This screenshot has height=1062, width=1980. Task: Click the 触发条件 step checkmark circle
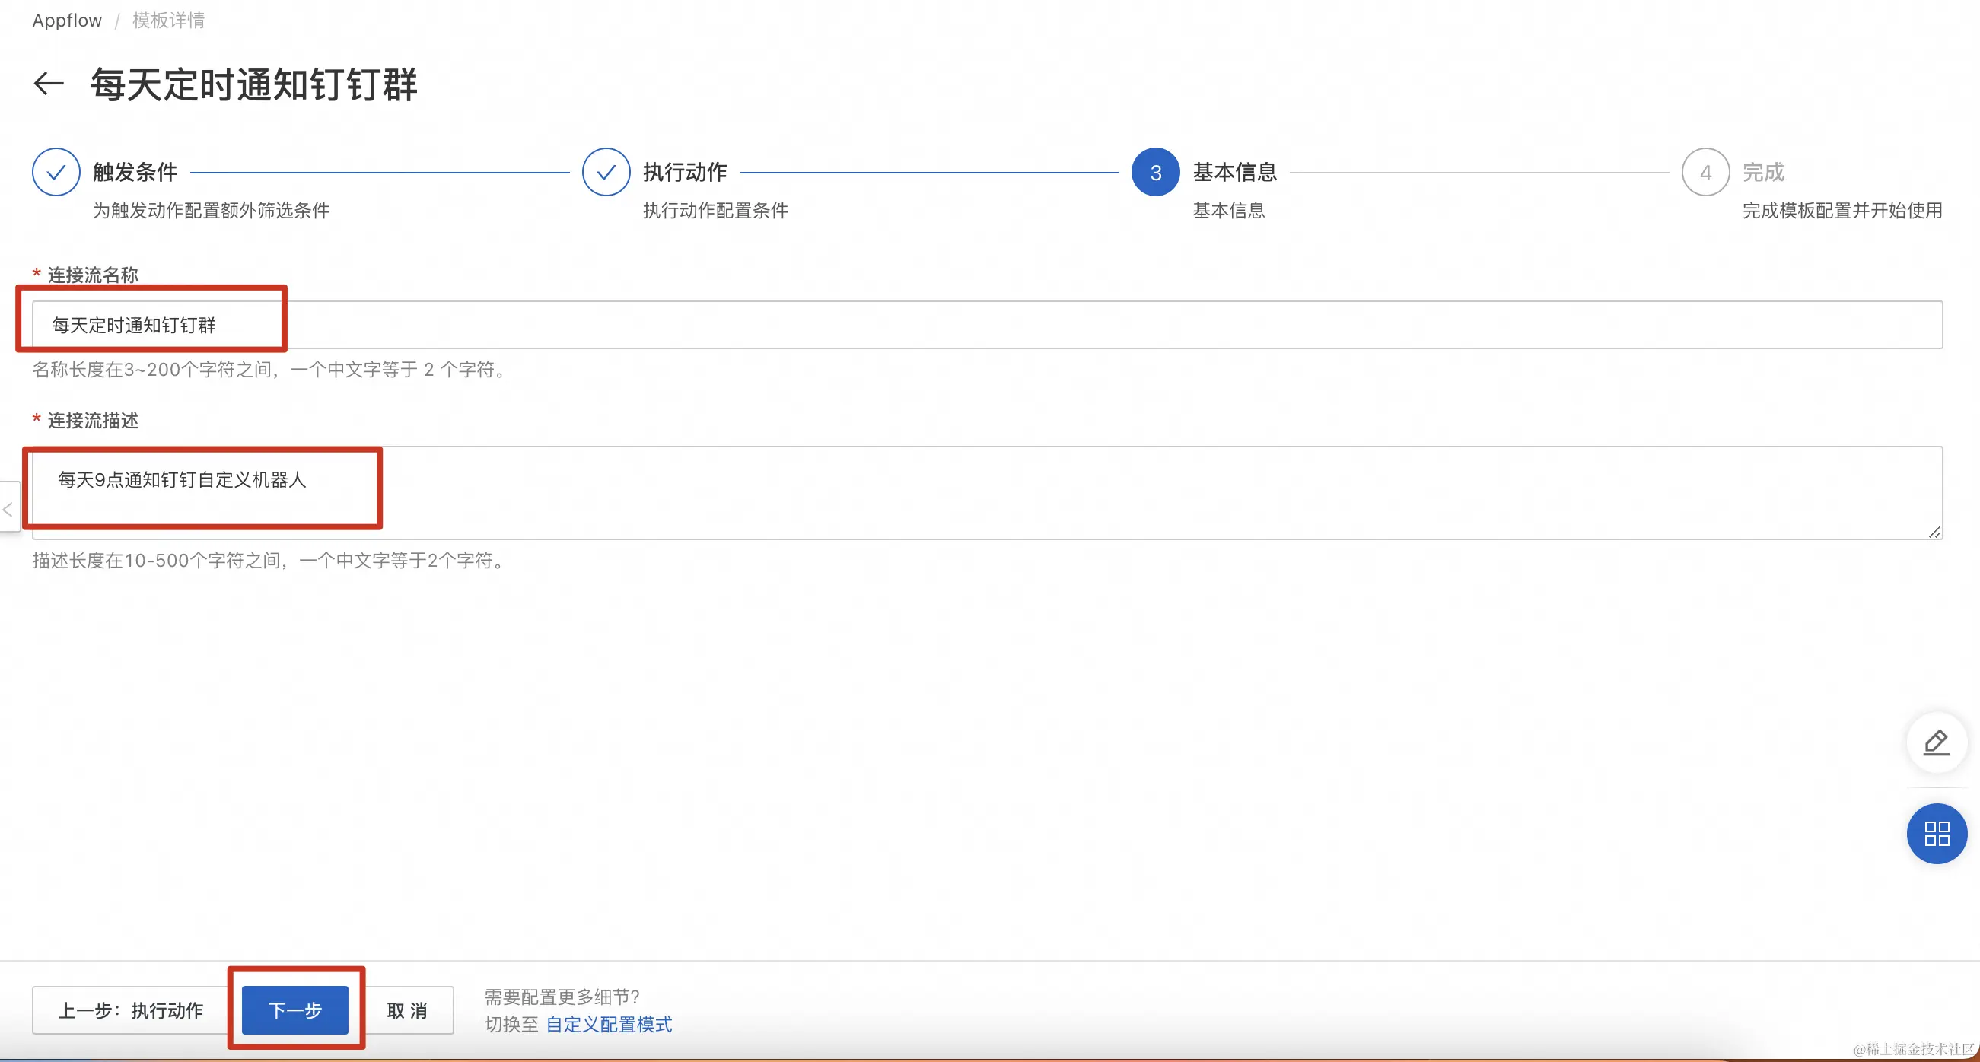56,172
